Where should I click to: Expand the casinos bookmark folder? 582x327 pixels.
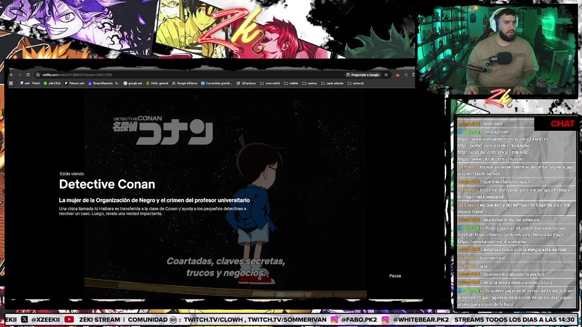[x=310, y=83]
